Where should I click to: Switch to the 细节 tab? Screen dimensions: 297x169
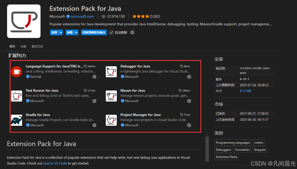[x=12, y=46]
